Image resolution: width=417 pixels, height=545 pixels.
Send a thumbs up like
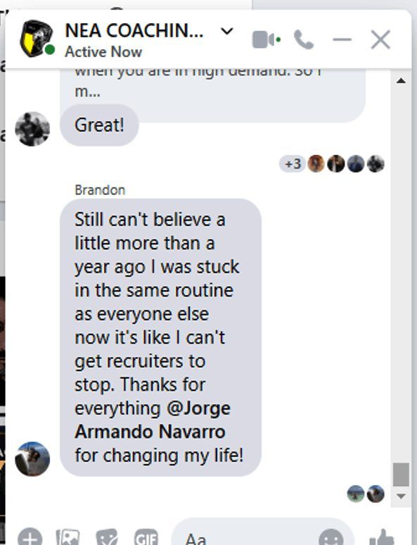[x=382, y=537]
